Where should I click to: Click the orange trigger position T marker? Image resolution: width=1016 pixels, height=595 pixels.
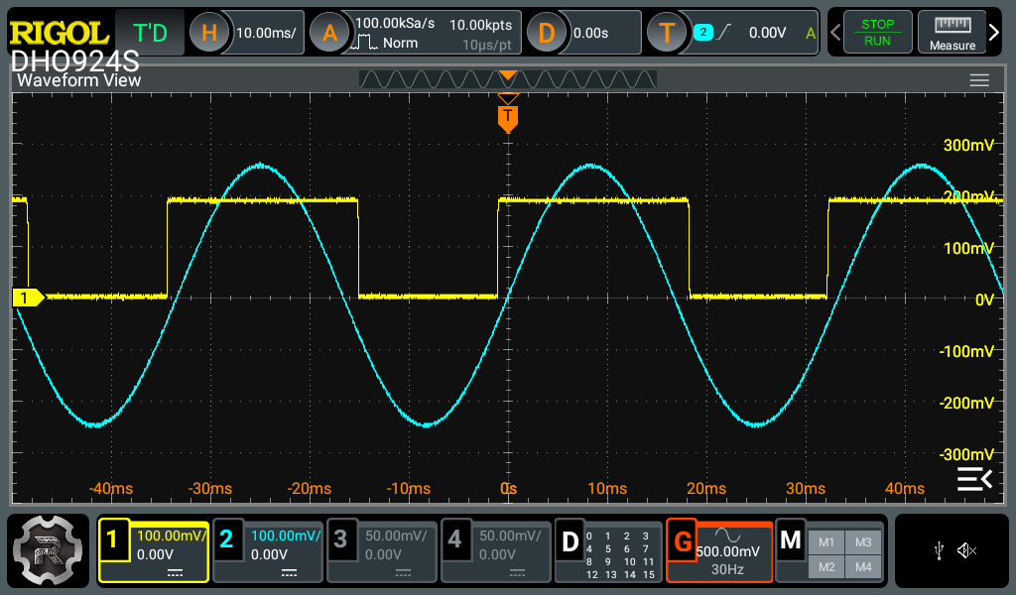[x=508, y=118]
